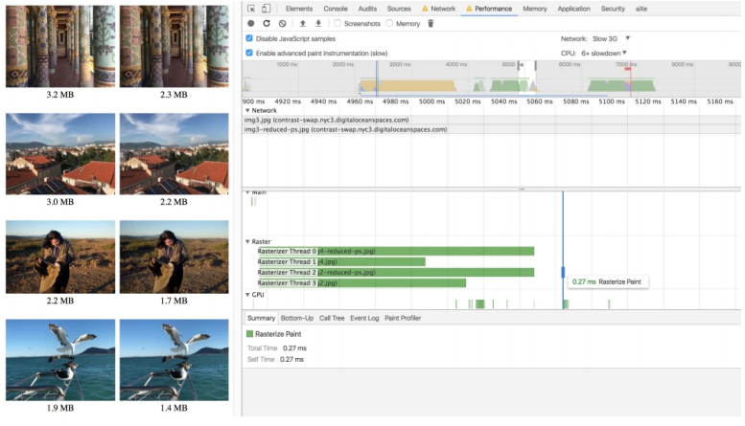Click the collect garbage trash icon
The height and width of the screenshot is (426, 745).
pos(431,23)
